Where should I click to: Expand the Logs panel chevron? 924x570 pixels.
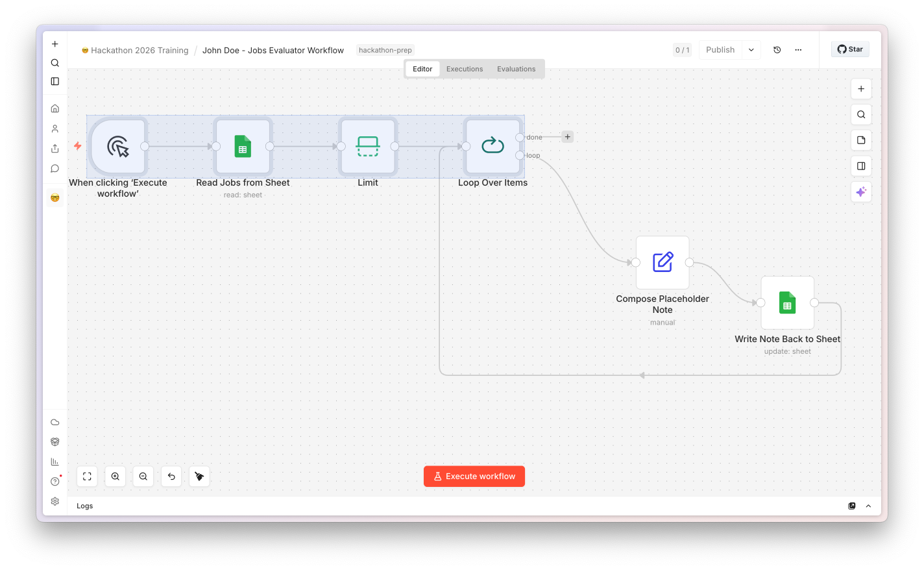pyautogui.click(x=868, y=506)
